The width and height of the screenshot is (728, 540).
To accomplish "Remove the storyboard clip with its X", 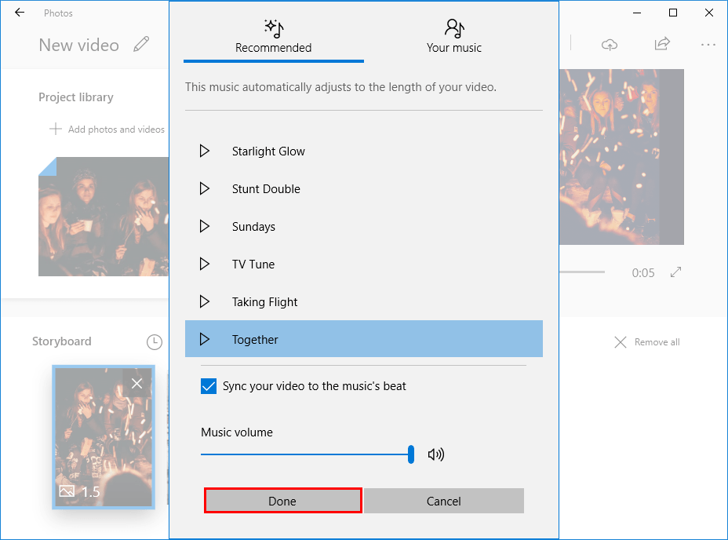I will click(137, 383).
